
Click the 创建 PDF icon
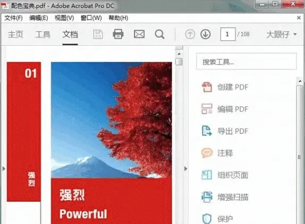[207, 87]
